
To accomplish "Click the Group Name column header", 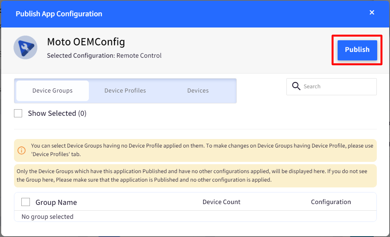I will pyautogui.click(x=56, y=202).
